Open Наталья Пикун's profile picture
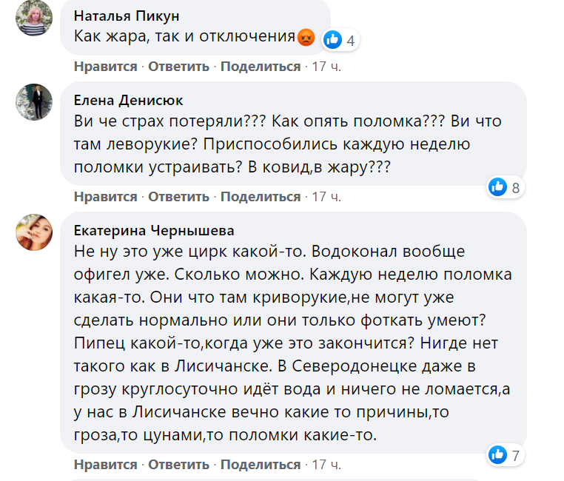 click(x=34, y=18)
